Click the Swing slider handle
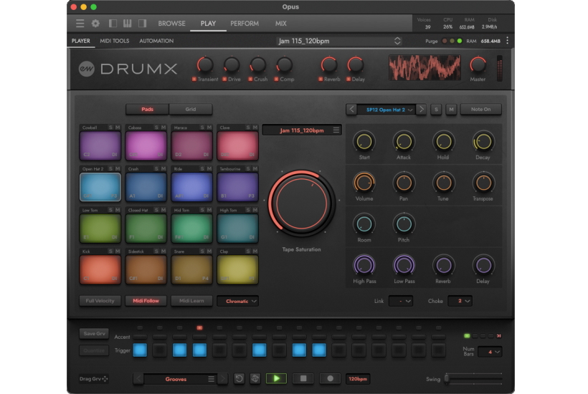Viewport: 588px width, 394px height. click(447, 379)
